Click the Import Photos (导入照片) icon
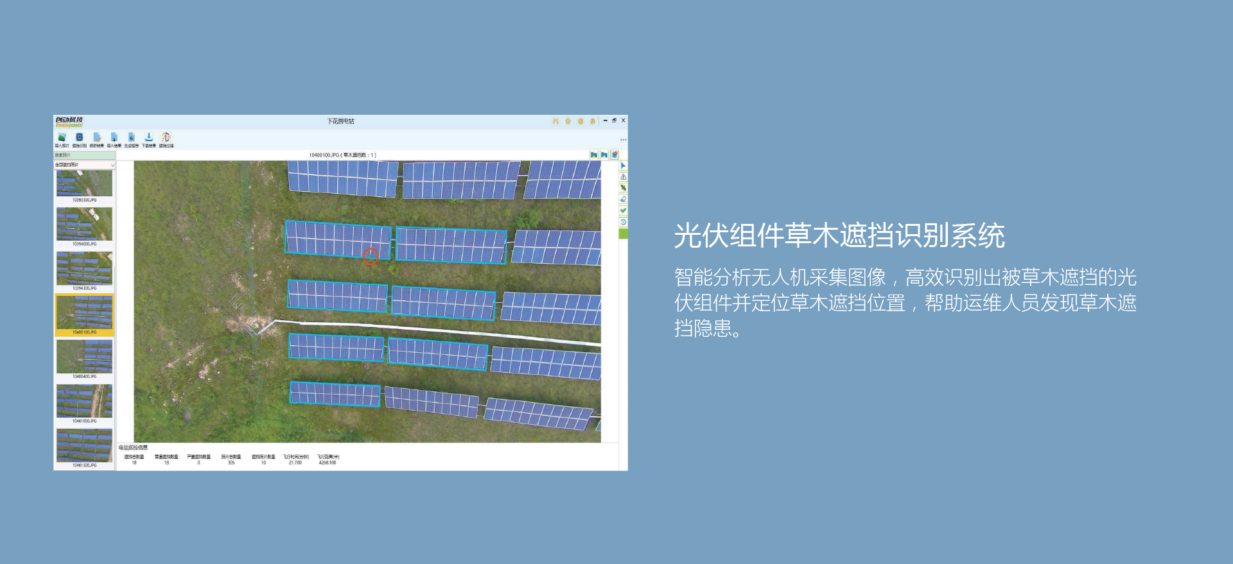This screenshot has width=1233, height=564. coord(62,138)
